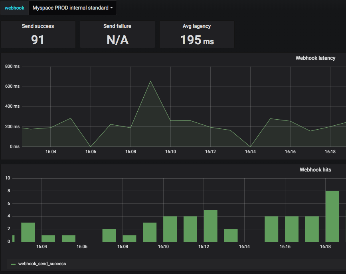Click the green webhook_send_success legend color swatch
Viewport: 346px width, 274px height.
[13, 264]
